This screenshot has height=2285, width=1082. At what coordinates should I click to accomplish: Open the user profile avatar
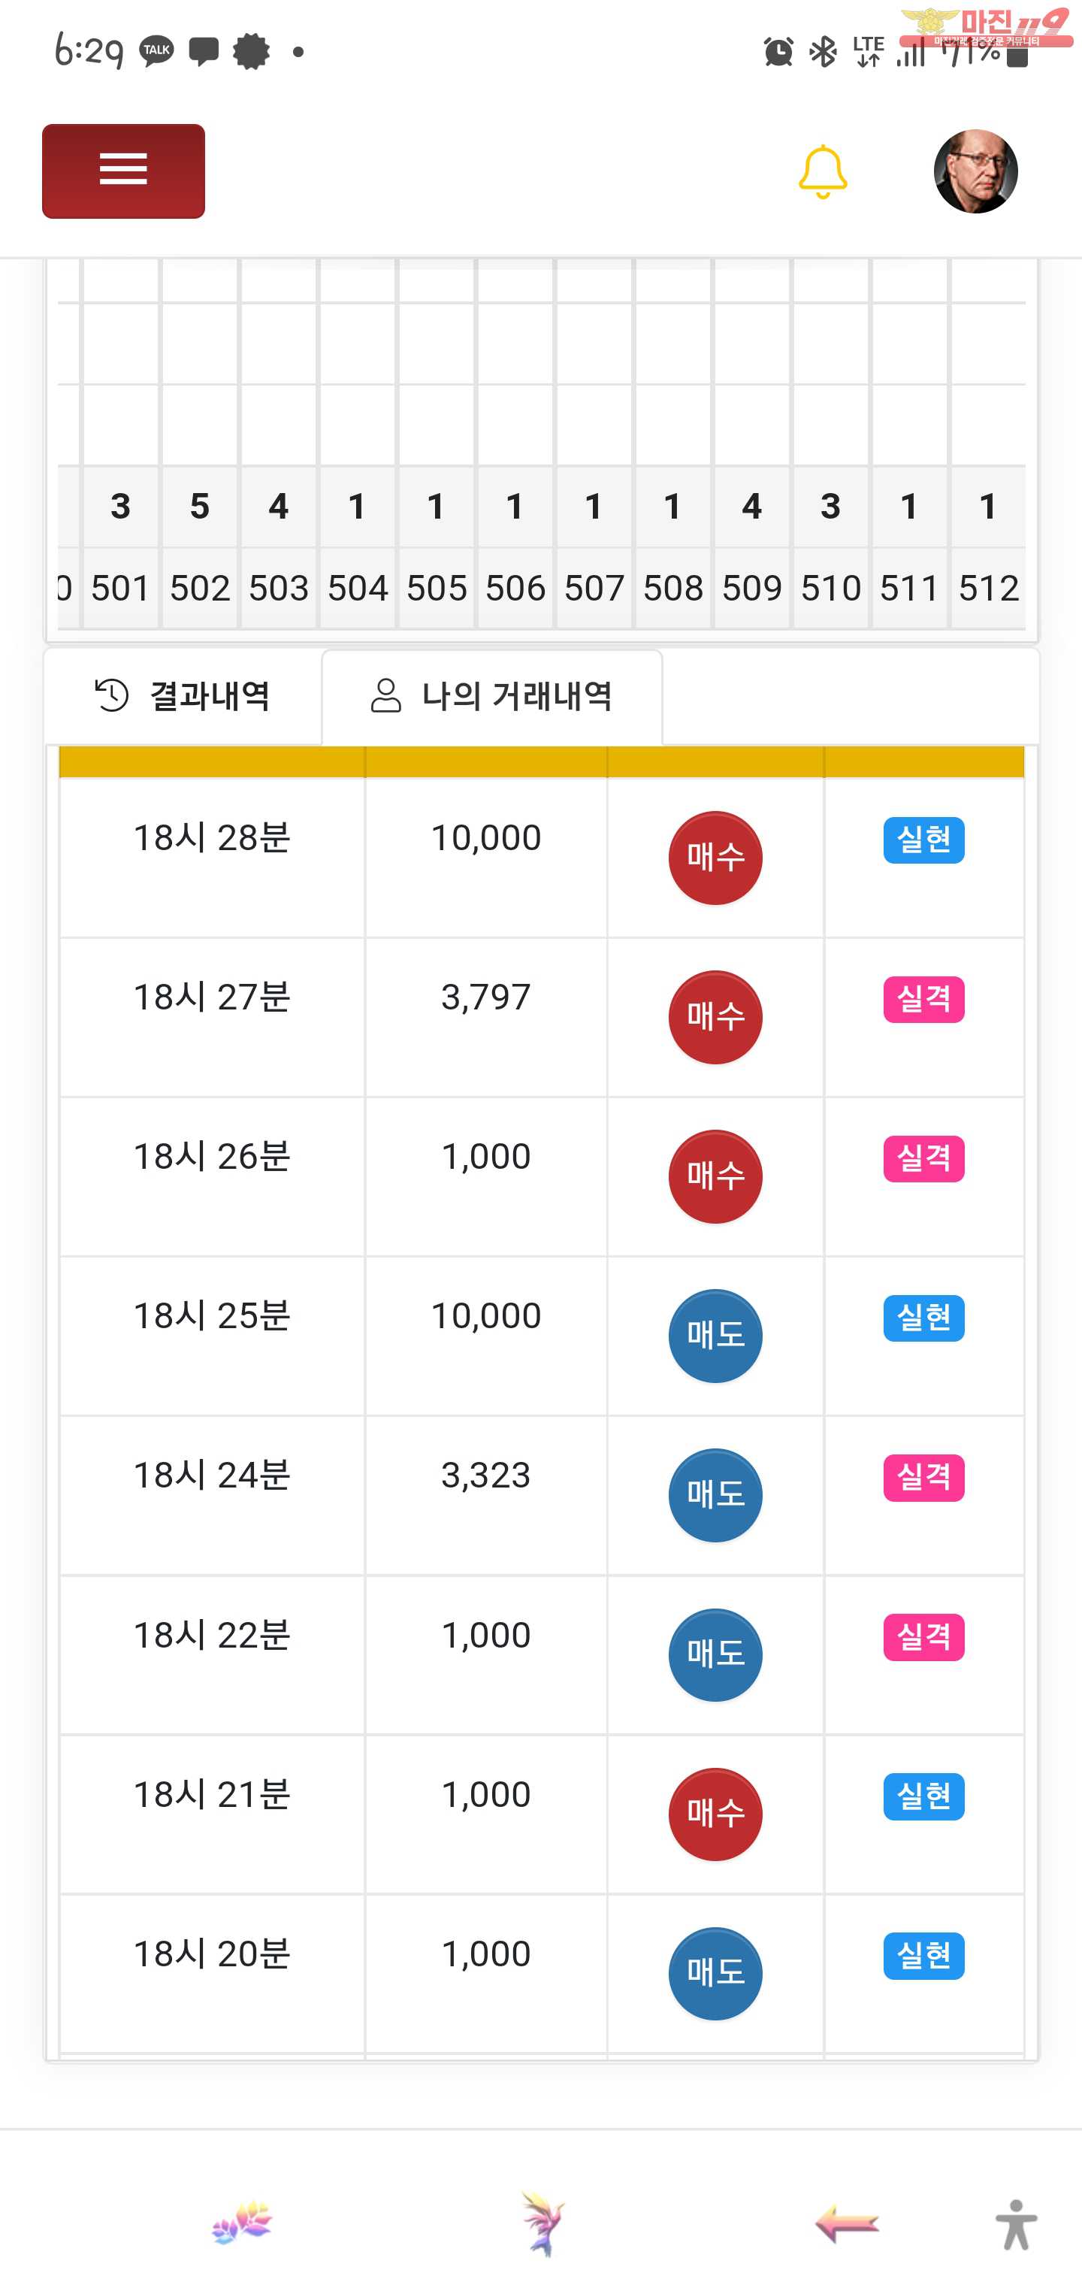[975, 171]
